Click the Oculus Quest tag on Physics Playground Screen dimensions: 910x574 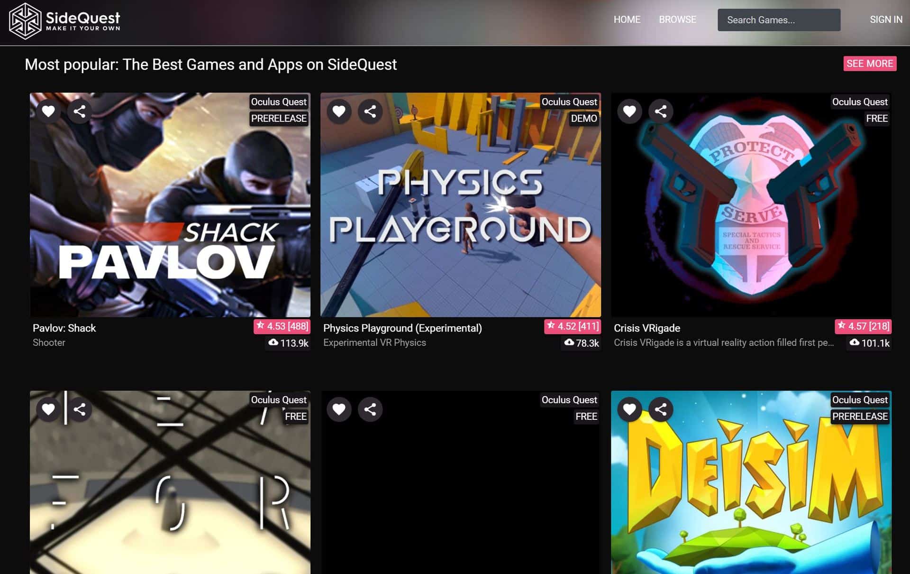[x=569, y=102]
